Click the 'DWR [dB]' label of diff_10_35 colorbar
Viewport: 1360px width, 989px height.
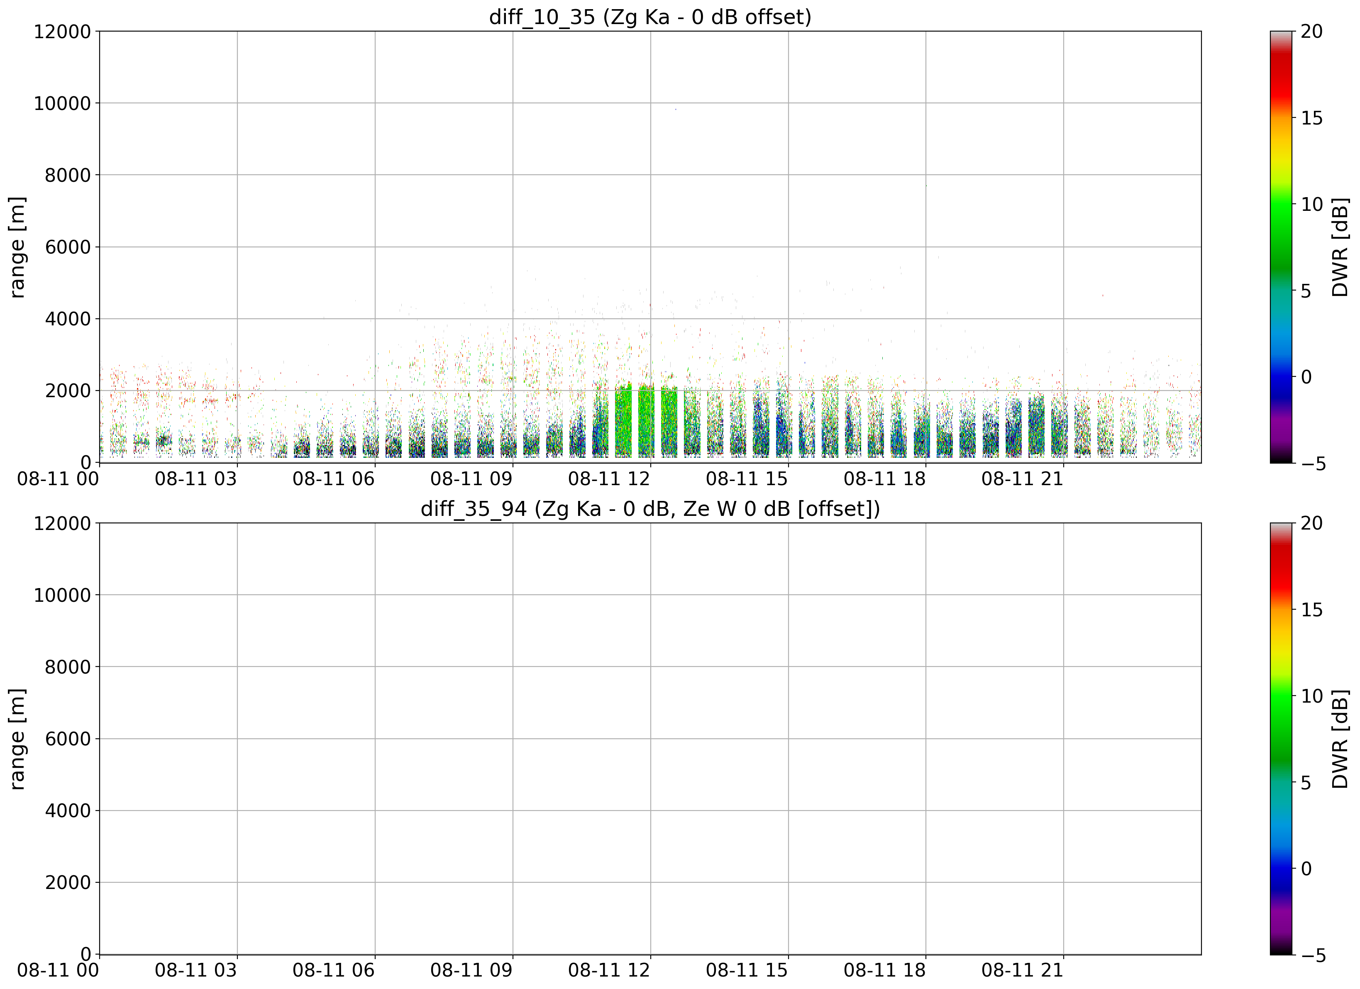coord(1340,247)
